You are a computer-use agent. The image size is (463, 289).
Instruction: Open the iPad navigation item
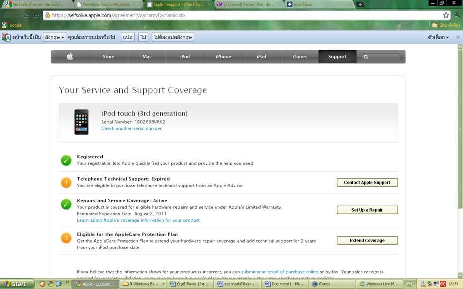[261, 57]
